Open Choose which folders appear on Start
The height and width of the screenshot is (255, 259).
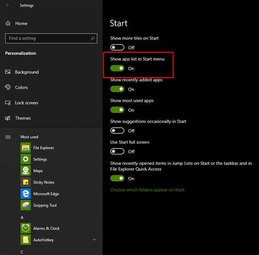(x=147, y=190)
